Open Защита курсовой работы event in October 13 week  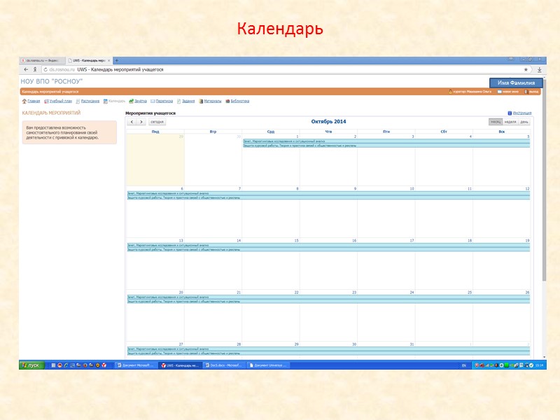point(328,250)
